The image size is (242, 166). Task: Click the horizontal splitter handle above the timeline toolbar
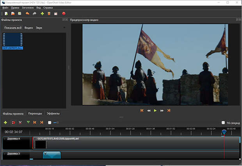tap(121, 117)
